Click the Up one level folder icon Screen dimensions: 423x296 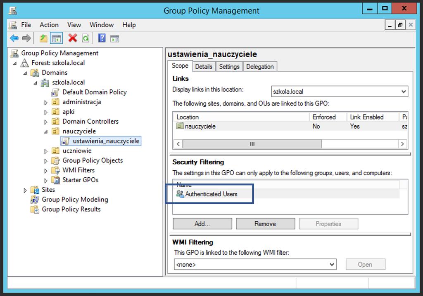coord(43,38)
